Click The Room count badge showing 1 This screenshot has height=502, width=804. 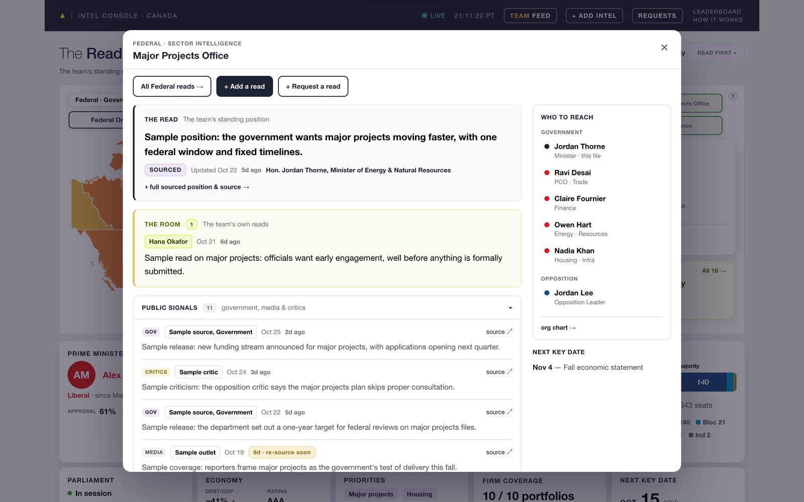[191, 224]
